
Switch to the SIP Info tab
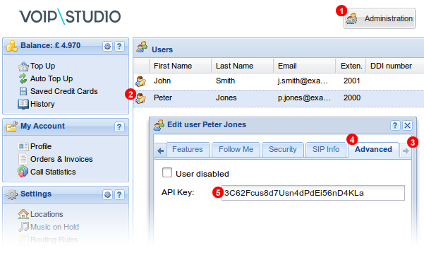[326, 150]
